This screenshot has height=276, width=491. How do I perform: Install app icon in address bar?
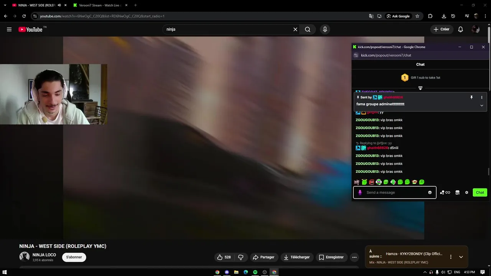(379, 16)
